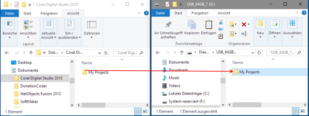Select My Projects folder in left window
Viewport: 309px width, 116px height.
pos(96,72)
